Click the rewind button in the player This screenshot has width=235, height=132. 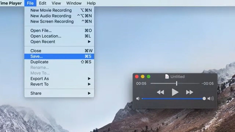tap(160, 92)
